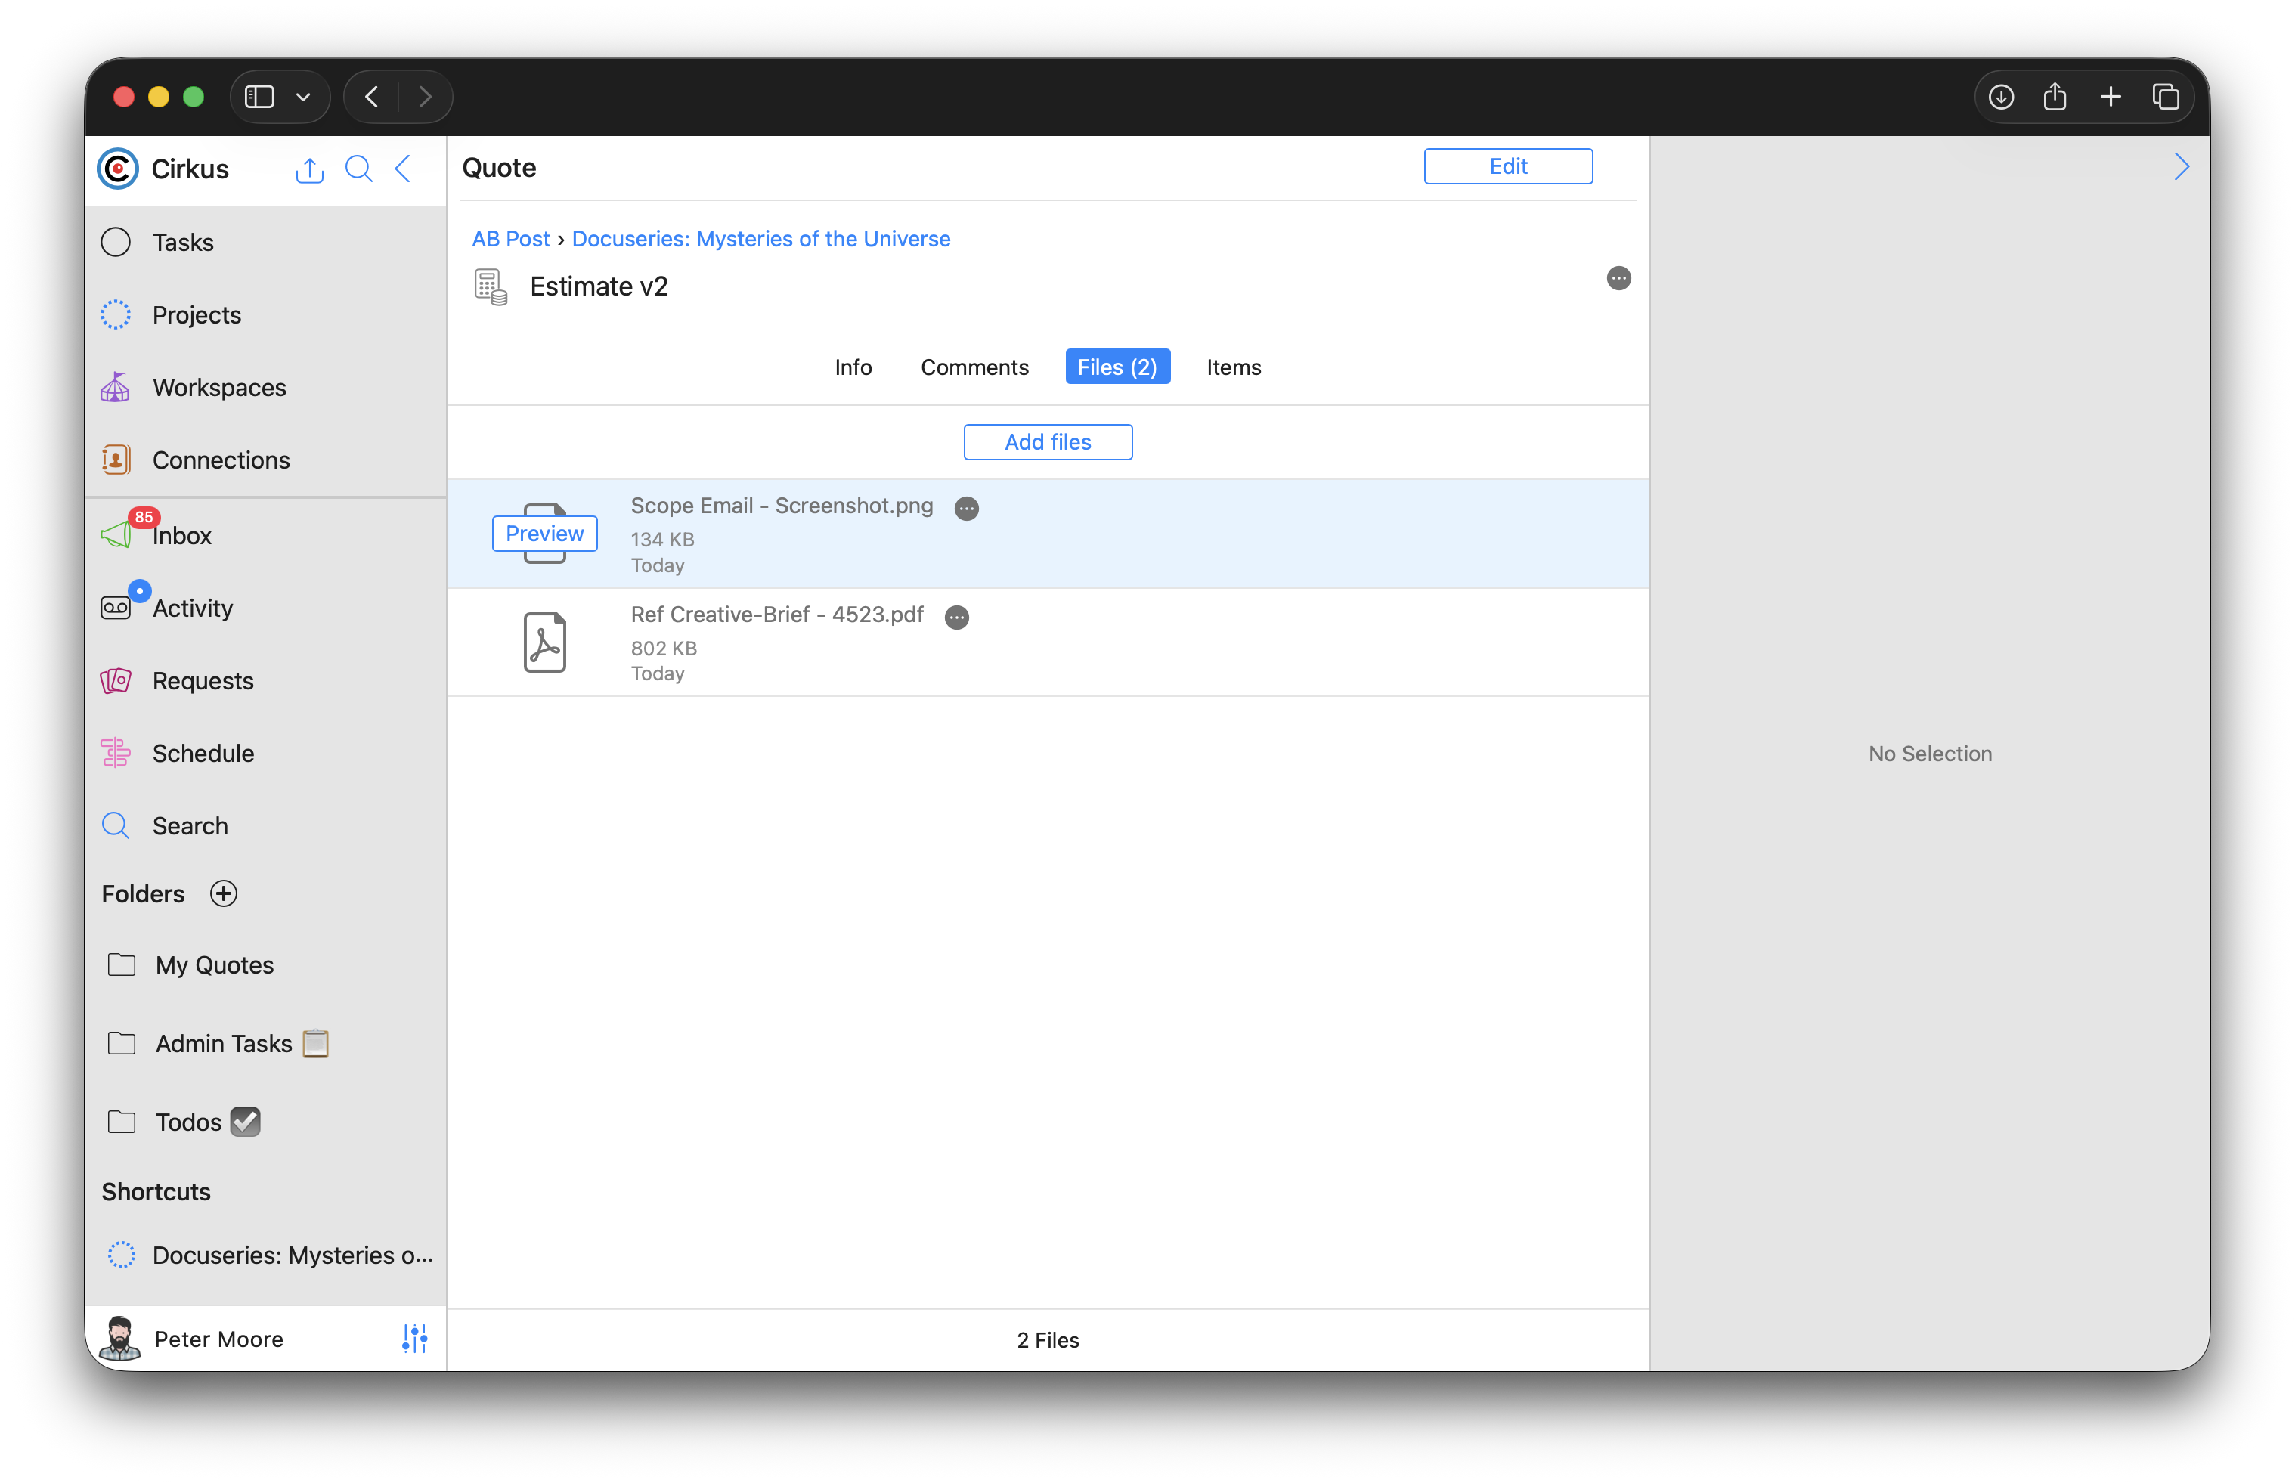This screenshot has width=2295, height=1483.
Task: Click the Requests cards icon
Action: click(116, 681)
